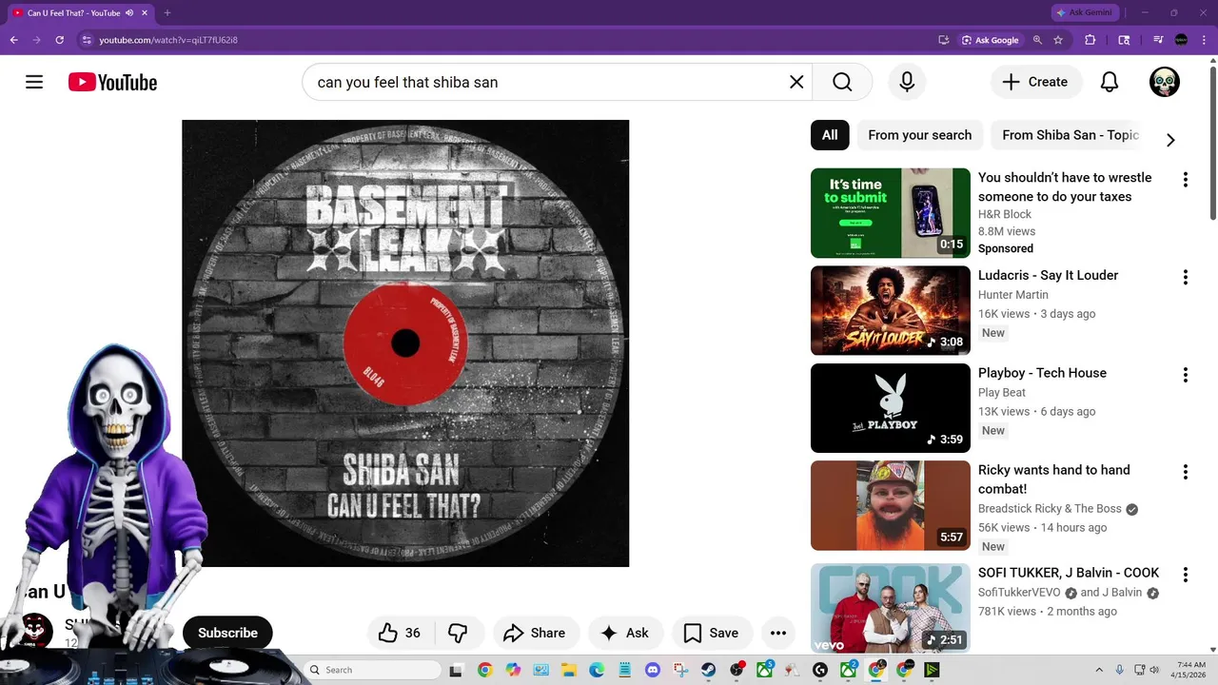The height and width of the screenshot is (685, 1218).
Task: Click the magnifier search button
Action: click(842, 82)
